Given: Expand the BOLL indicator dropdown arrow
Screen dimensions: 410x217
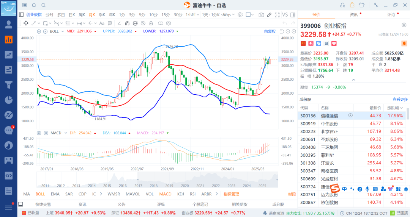Looking at the screenshot, I should [x=62, y=31].
